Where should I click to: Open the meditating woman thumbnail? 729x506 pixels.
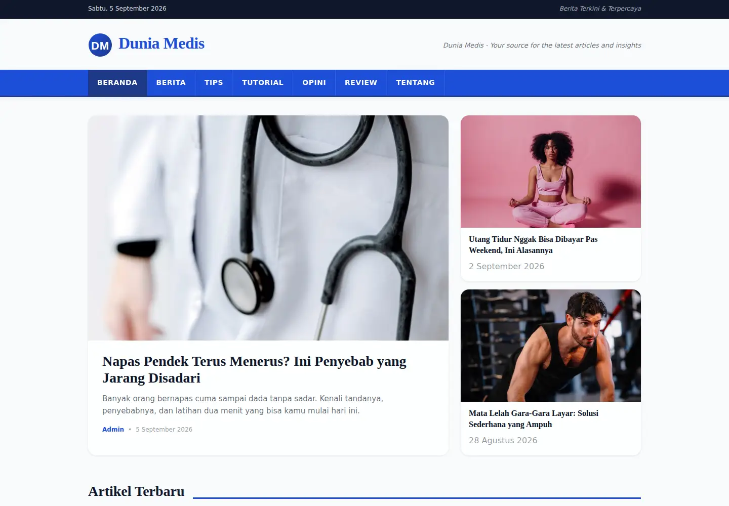[551, 172]
